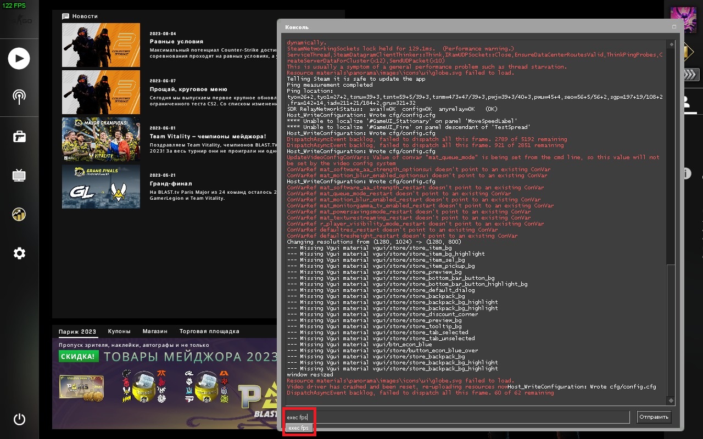Viewport: 703px width, 439px height.
Task: Click the power quit icon
Action: [19, 419]
